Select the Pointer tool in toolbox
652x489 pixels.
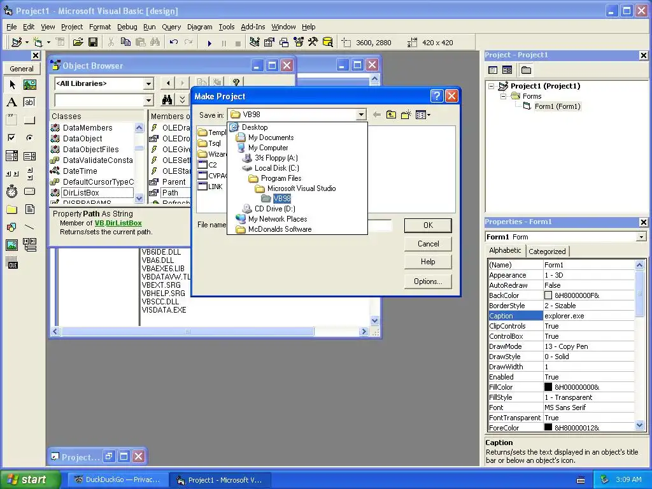point(12,85)
